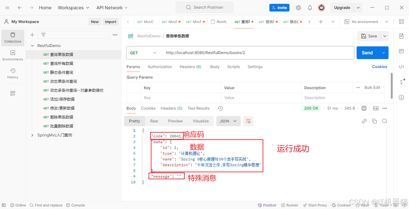Click the request URL input field
The width and height of the screenshot is (409, 209).
click(258, 53)
